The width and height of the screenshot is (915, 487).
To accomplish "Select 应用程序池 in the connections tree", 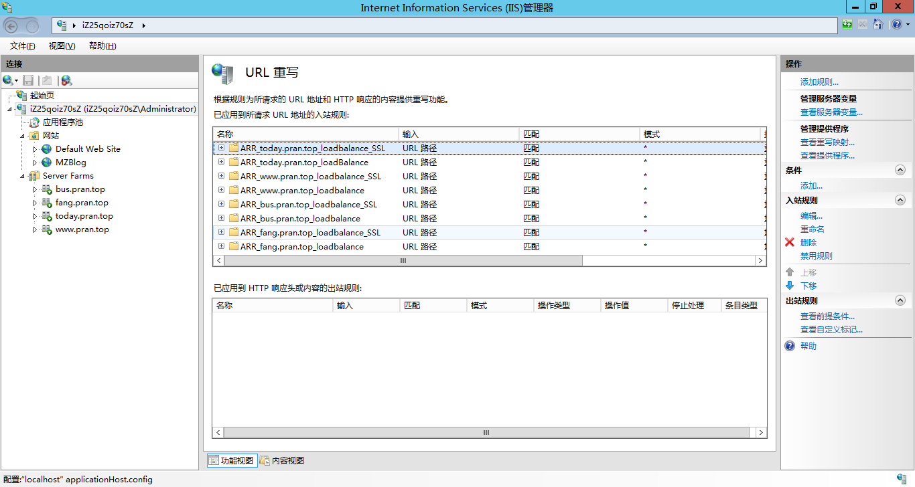I will click(x=62, y=122).
